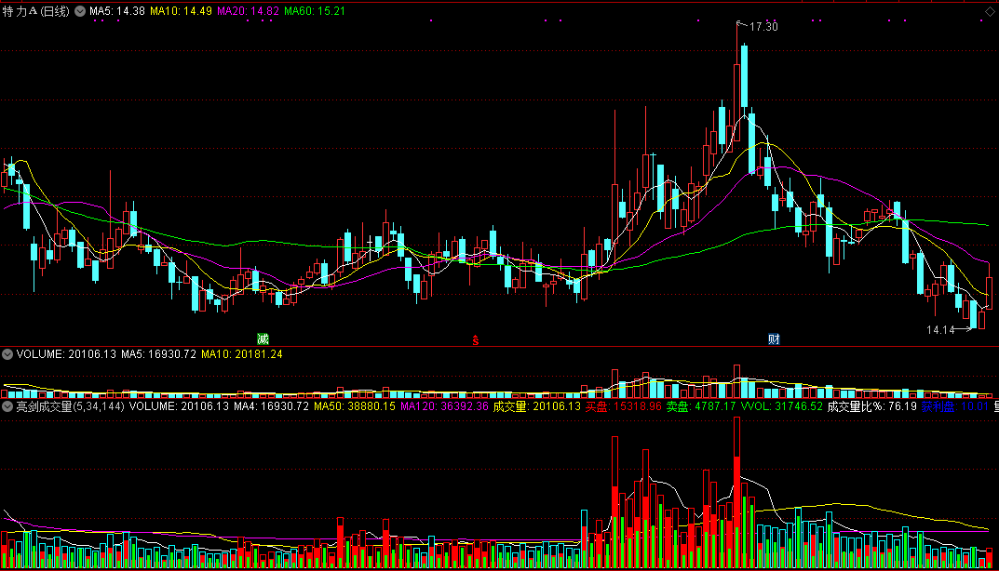Expand the VOLUME panel indicator menu
The width and height of the screenshot is (999, 571).
point(7,354)
